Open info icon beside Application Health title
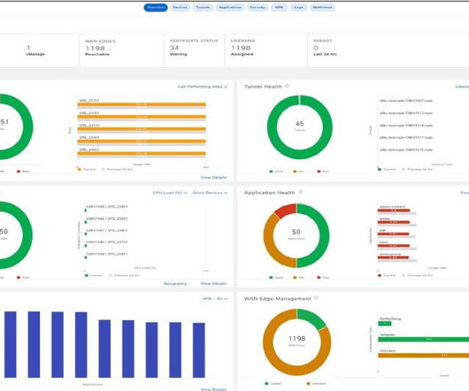Viewport: 469px width, 391px height. pyautogui.click(x=300, y=192)
